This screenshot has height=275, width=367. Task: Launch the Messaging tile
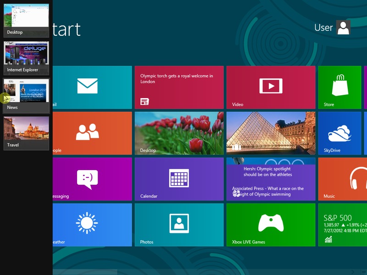pyautogui.click(x=87, y=179)
